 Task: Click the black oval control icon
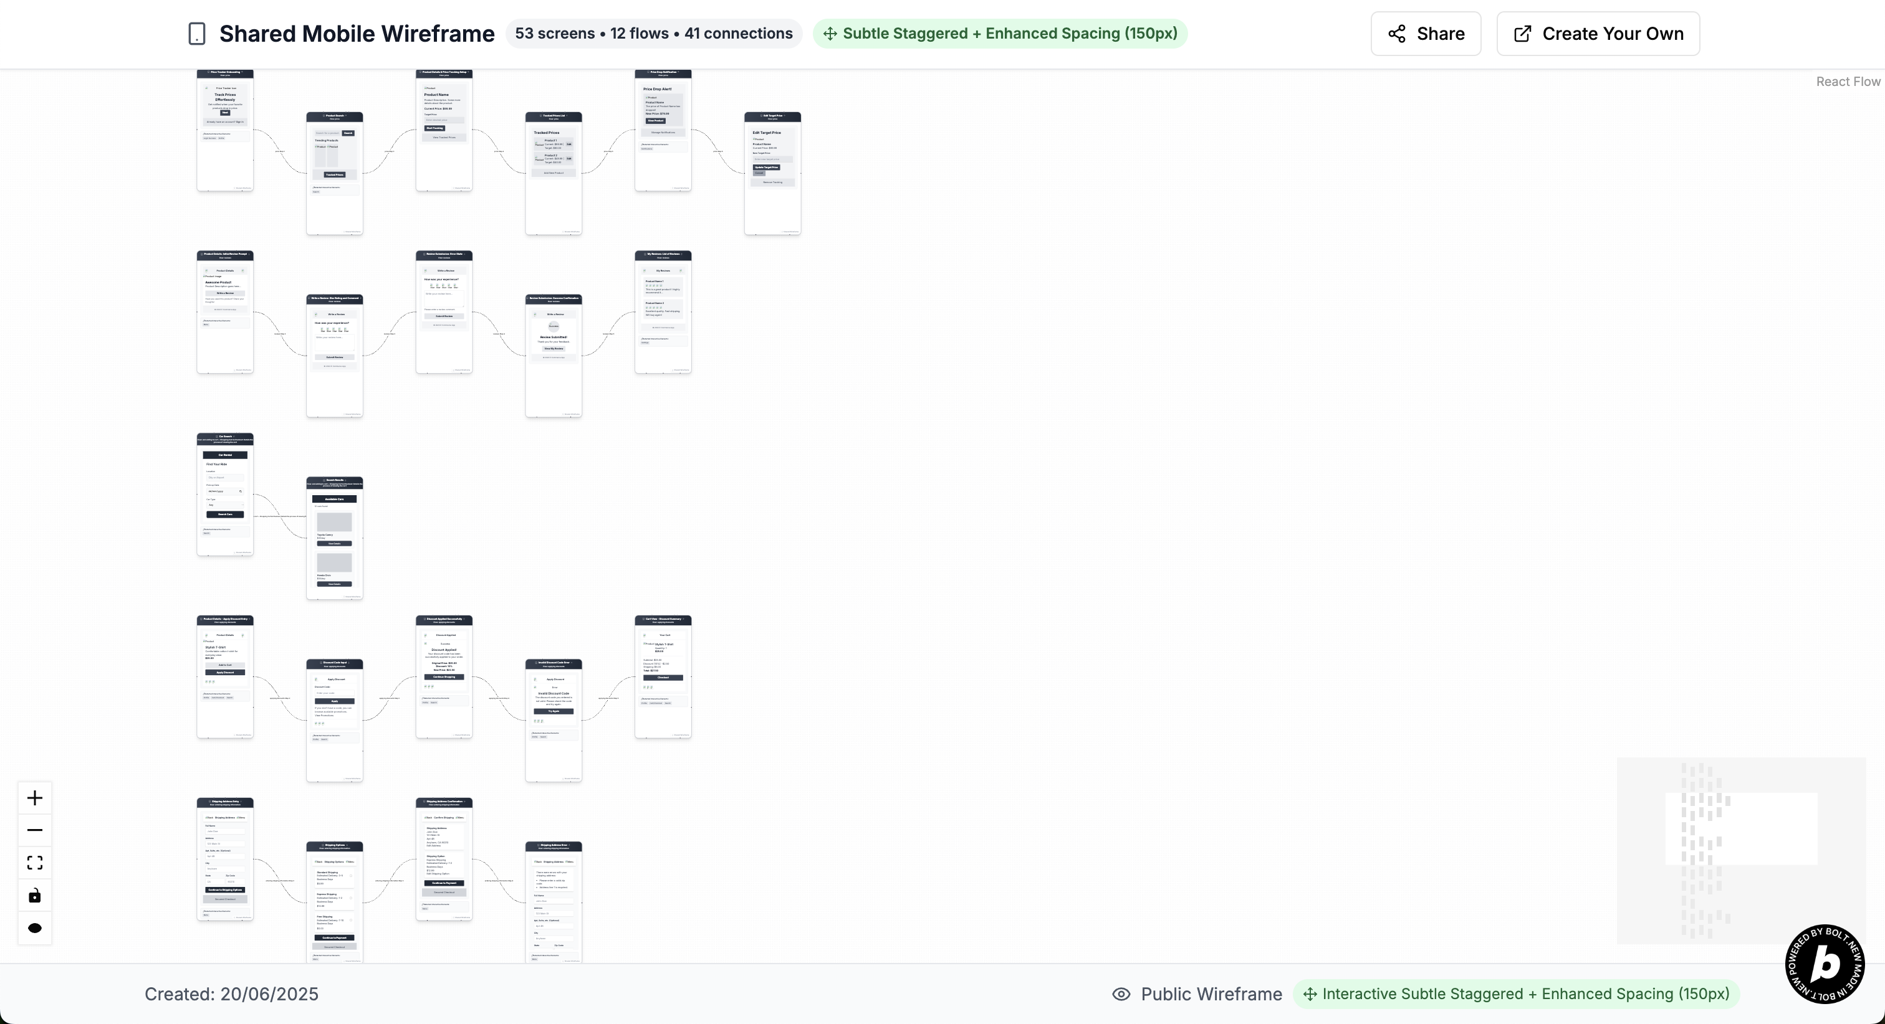coord(34,928)
